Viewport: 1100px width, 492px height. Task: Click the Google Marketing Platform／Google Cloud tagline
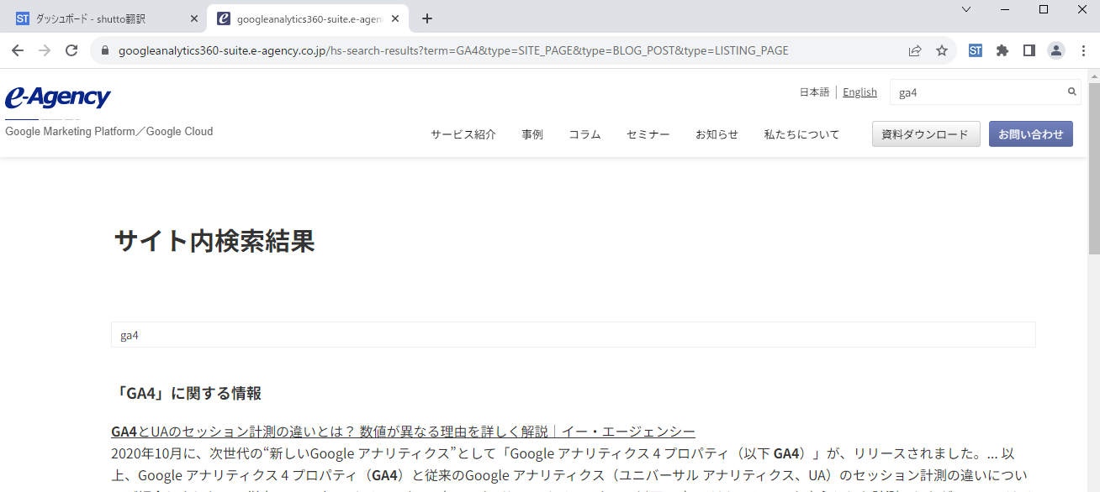108,132
